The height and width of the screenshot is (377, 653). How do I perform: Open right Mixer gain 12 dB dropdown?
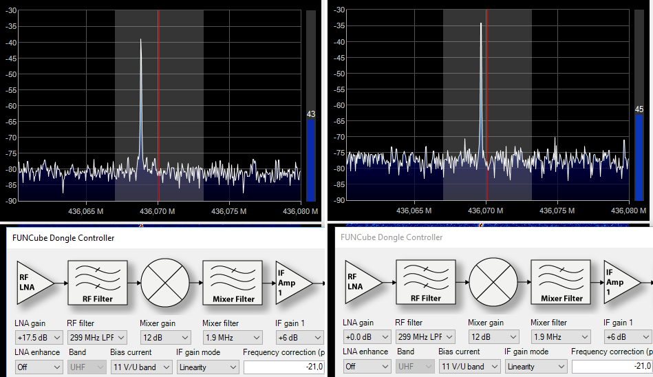click(x=493, y=336)
